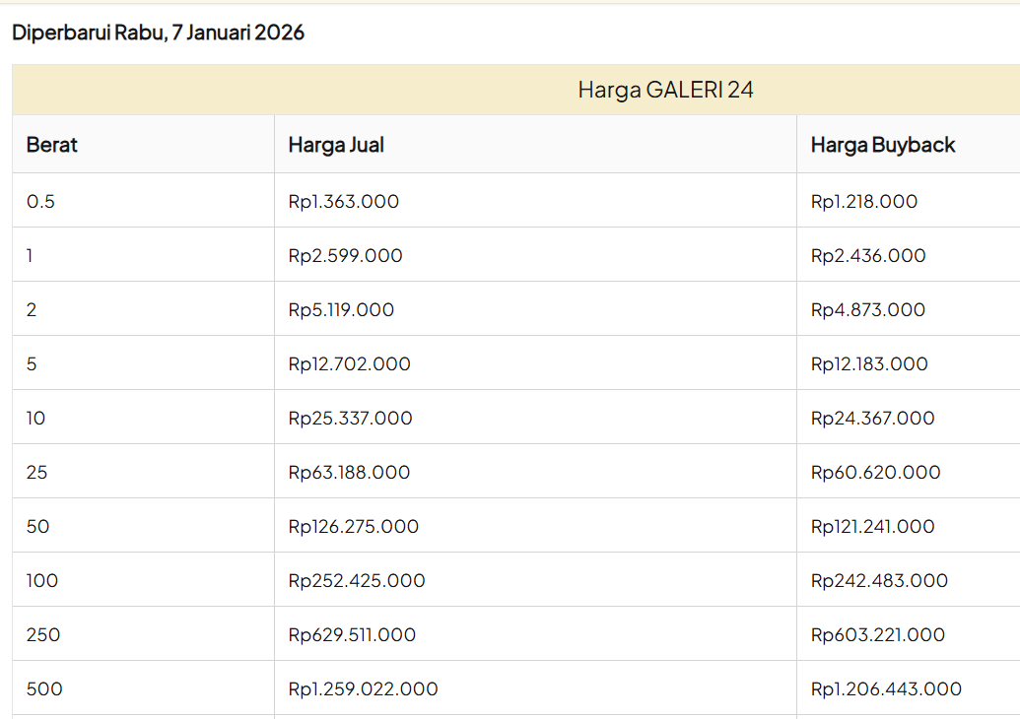Select the 'Harga Jual' column header
The height and width of the screenshot is (719, 1020).
pyautogui.click(x=336, y=145)
